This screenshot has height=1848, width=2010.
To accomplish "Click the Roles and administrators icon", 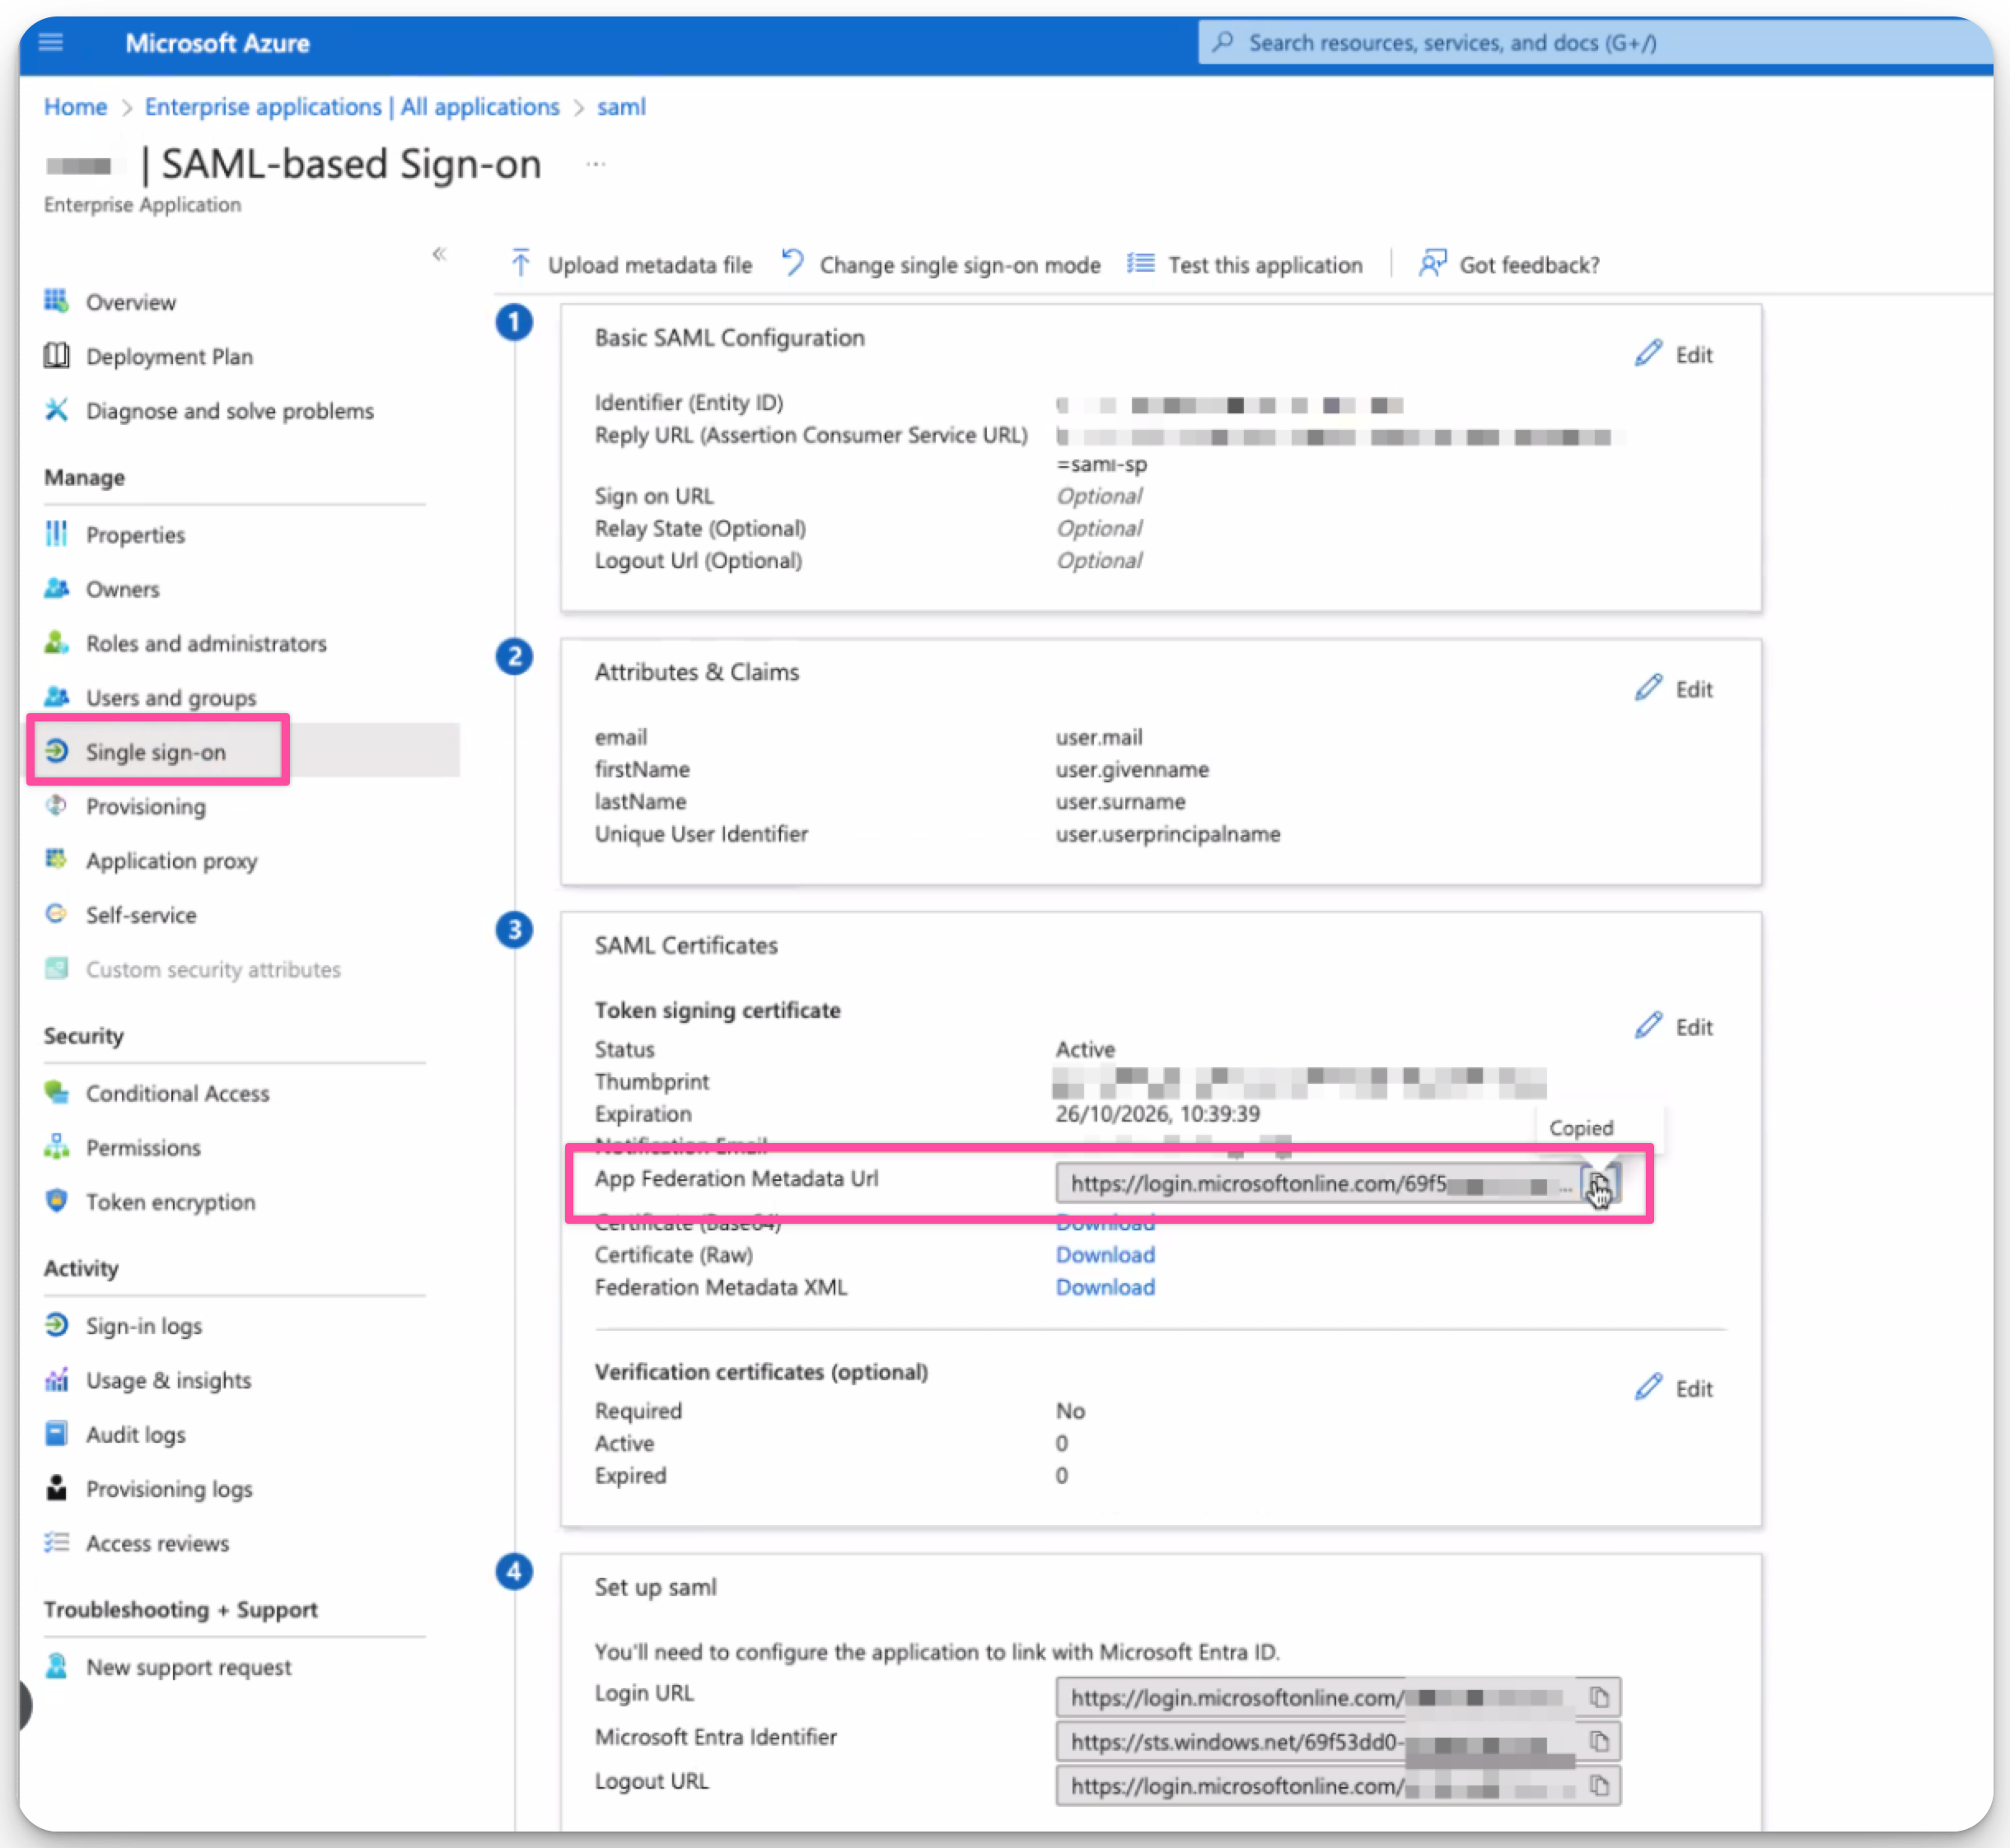I will (x=57, y=642).
